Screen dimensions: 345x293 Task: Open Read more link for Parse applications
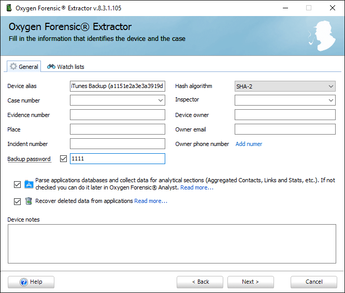(x=197, y=187)
